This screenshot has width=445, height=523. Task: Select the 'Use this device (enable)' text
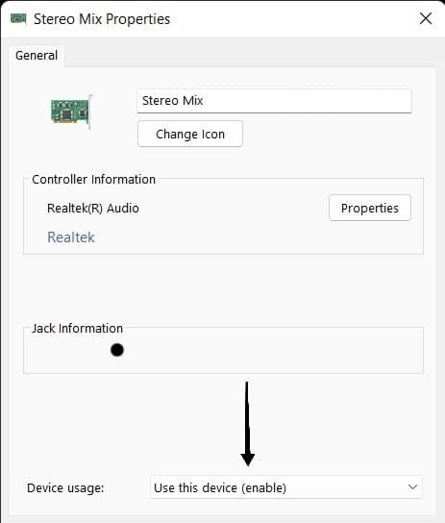(x=220, y=488)
